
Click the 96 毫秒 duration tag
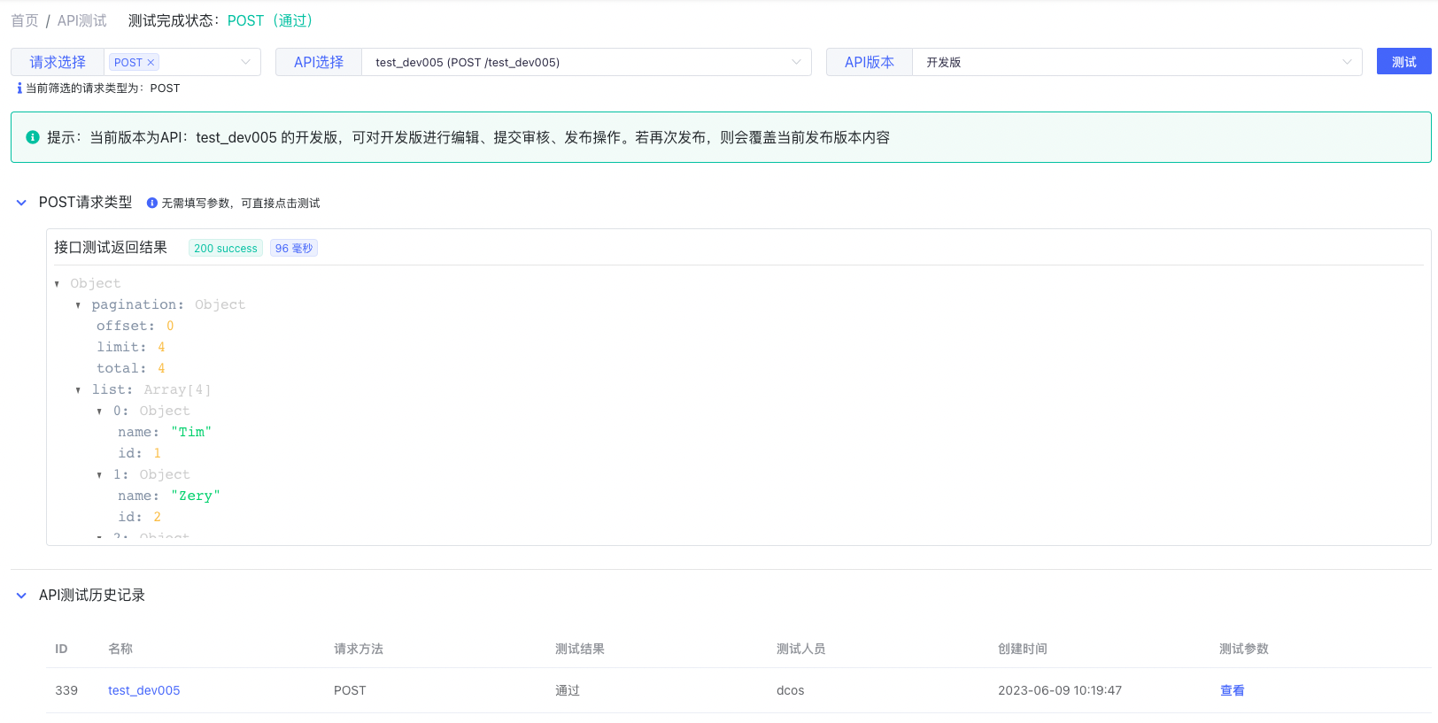294,249
